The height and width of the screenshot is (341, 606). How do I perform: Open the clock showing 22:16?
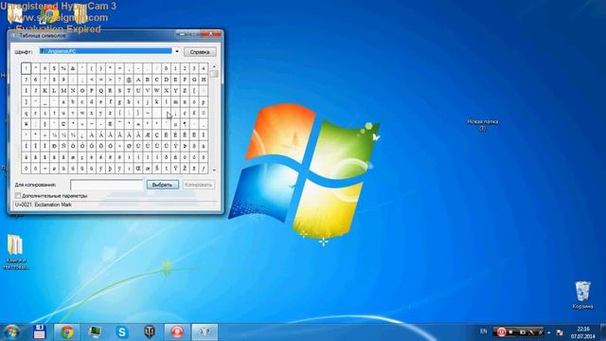tap(583, 332)
